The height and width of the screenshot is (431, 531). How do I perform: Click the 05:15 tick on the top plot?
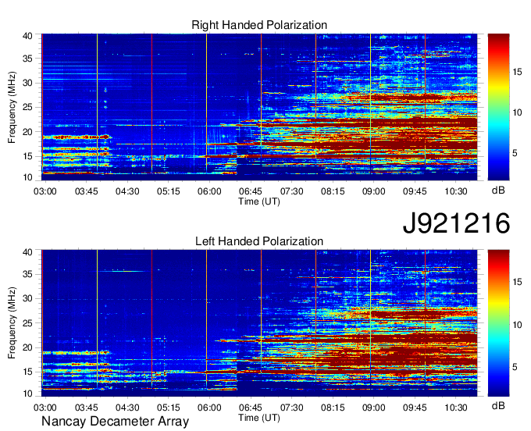169,191
